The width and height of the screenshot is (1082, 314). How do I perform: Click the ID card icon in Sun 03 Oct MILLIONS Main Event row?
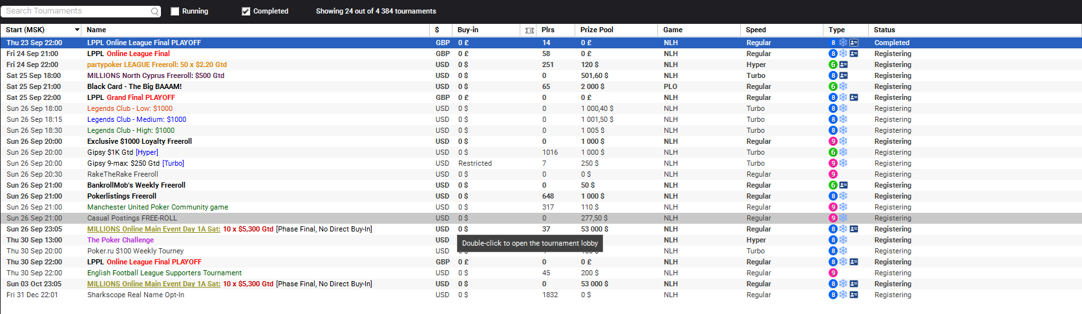tap(854, 284)
